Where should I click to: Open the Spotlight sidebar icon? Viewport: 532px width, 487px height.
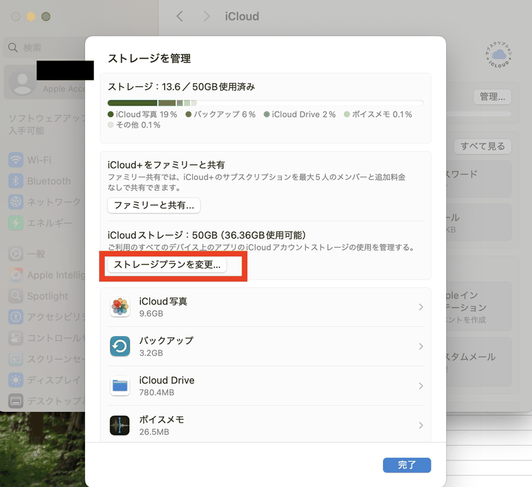coord(15,296)
